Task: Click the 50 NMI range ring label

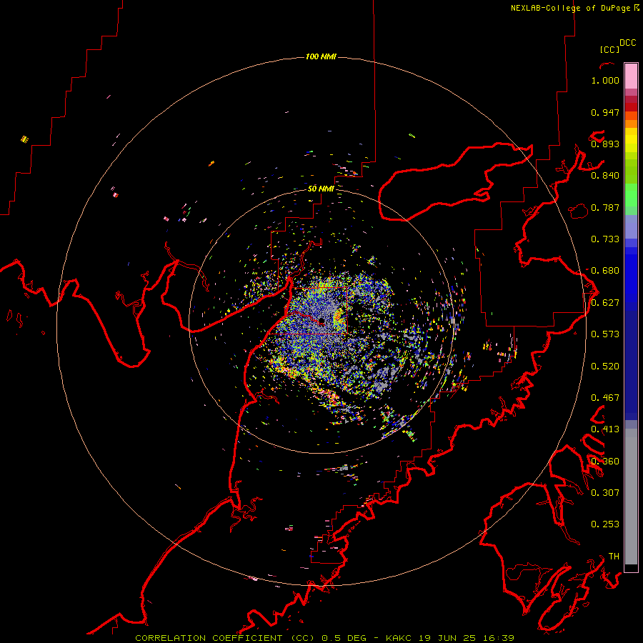Action: click(321, 189)
